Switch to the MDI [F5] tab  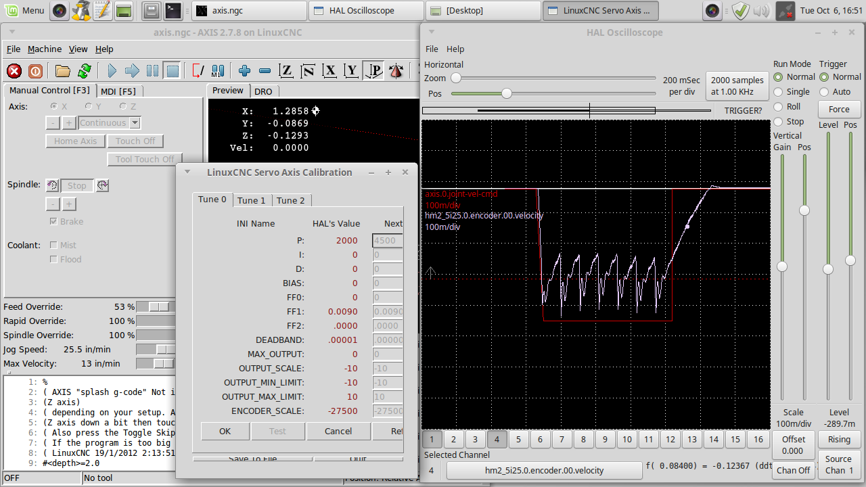118,91
